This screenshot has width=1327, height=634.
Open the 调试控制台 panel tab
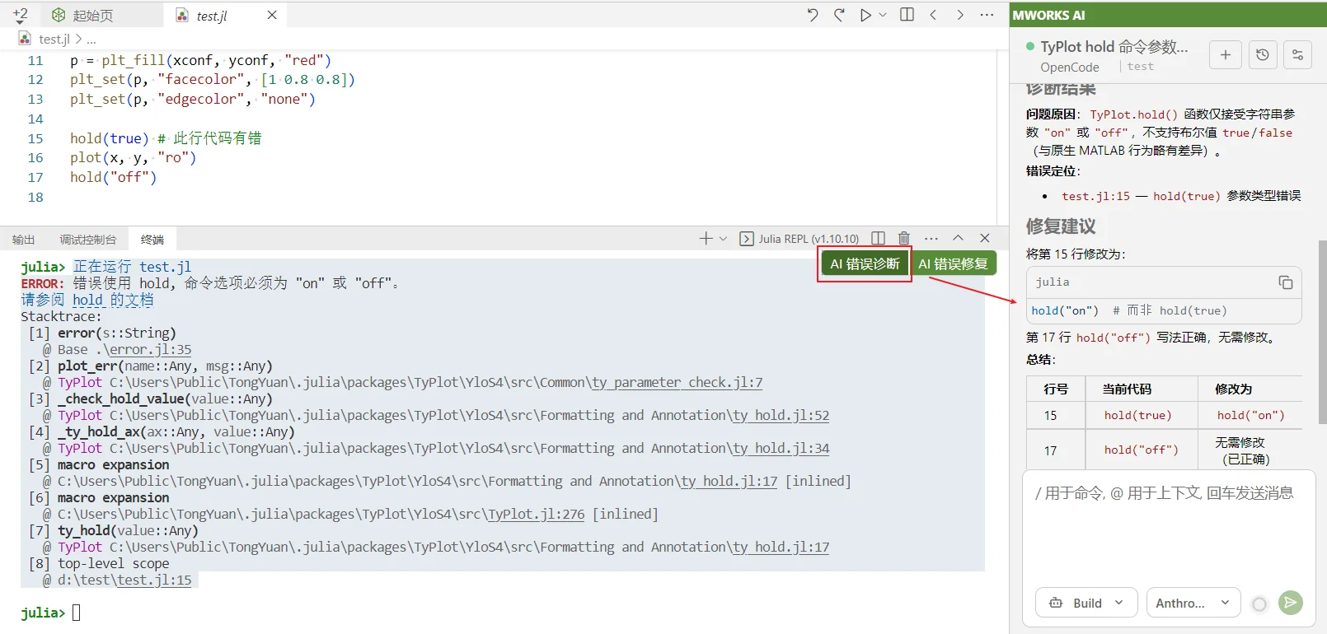click(88, 240)
